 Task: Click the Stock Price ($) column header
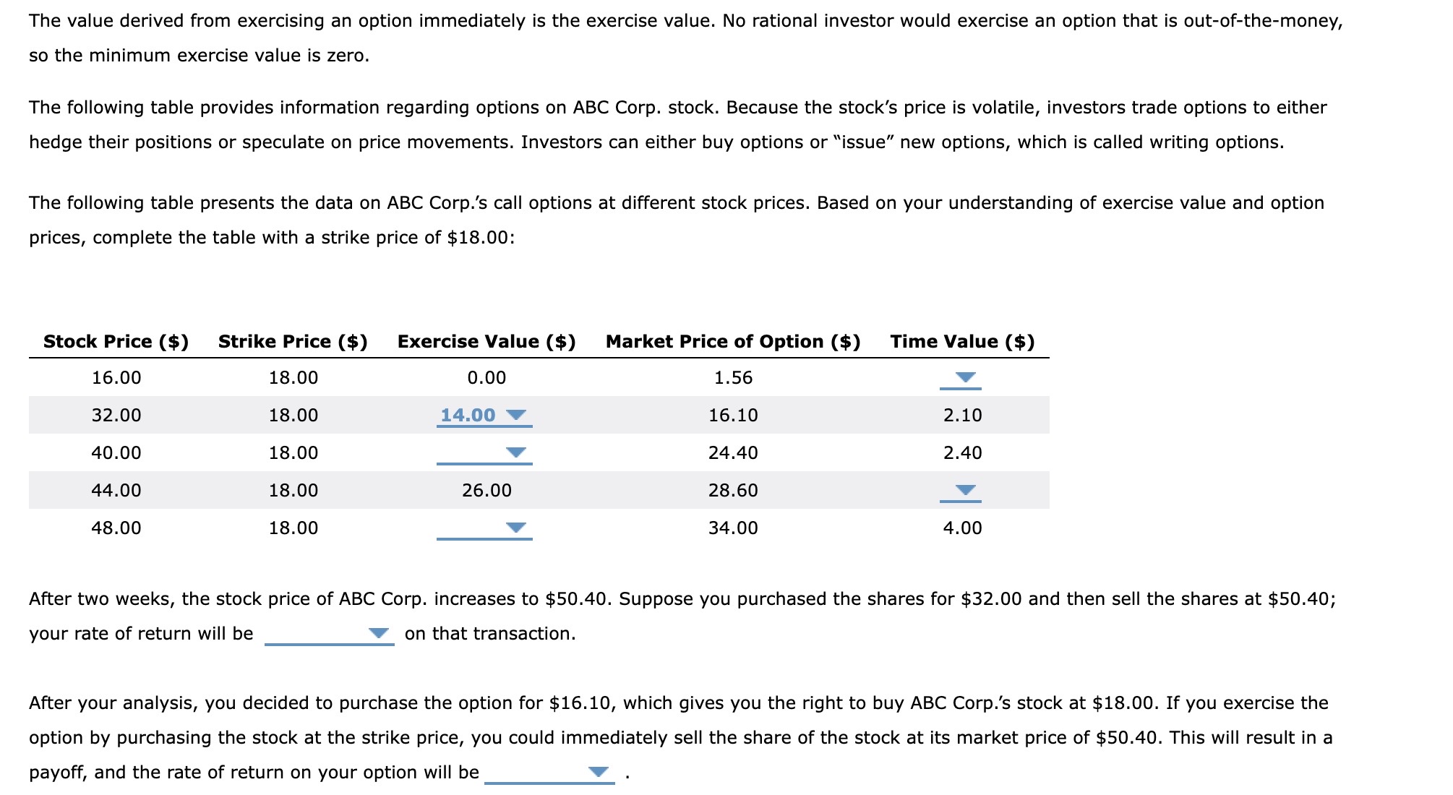tap(116, 341)
